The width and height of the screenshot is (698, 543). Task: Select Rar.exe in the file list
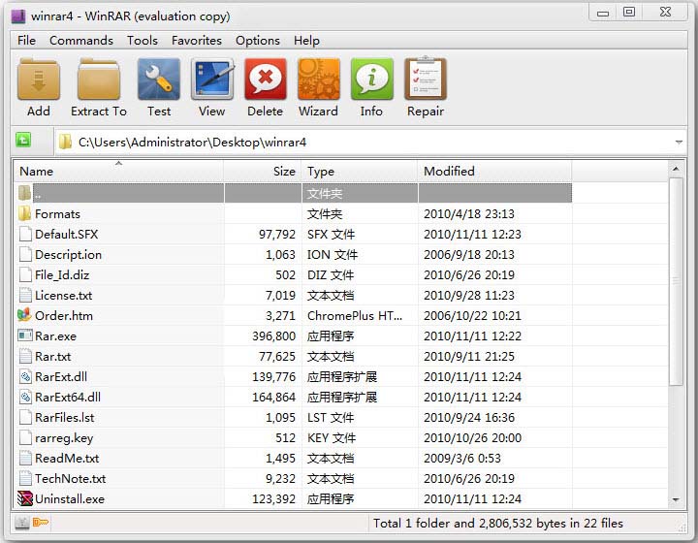pos(55,336)
